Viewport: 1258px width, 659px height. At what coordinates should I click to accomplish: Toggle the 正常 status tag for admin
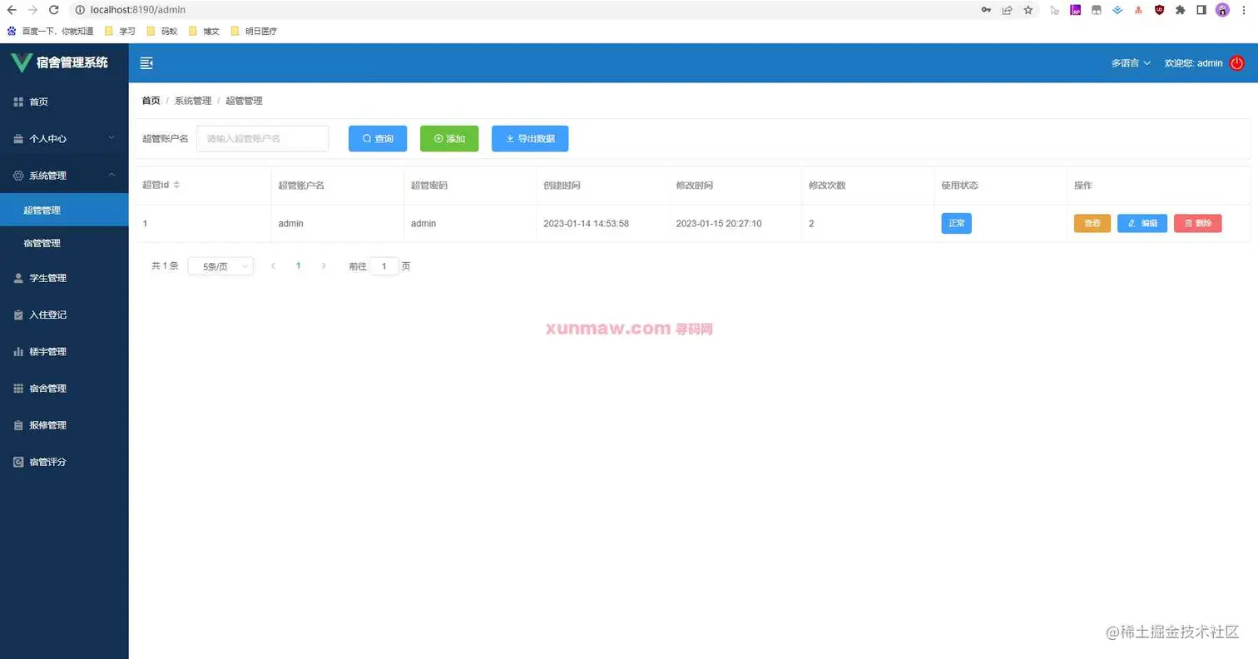coord(957,223)
